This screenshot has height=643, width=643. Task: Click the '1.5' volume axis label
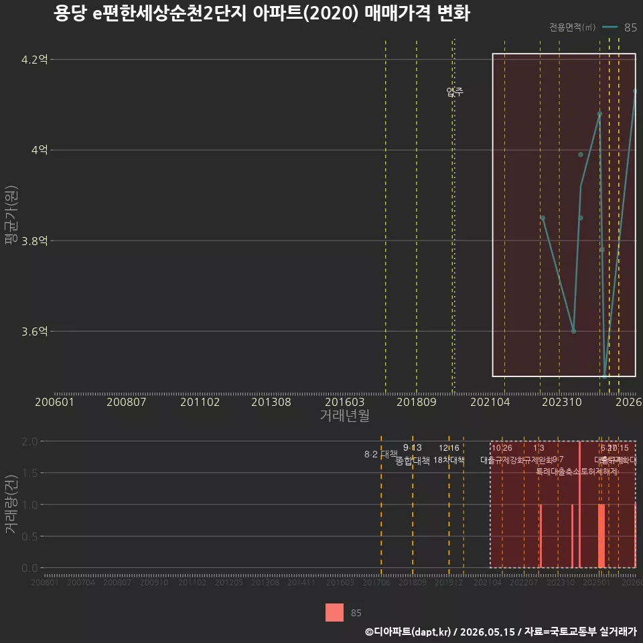pos(29,473)
